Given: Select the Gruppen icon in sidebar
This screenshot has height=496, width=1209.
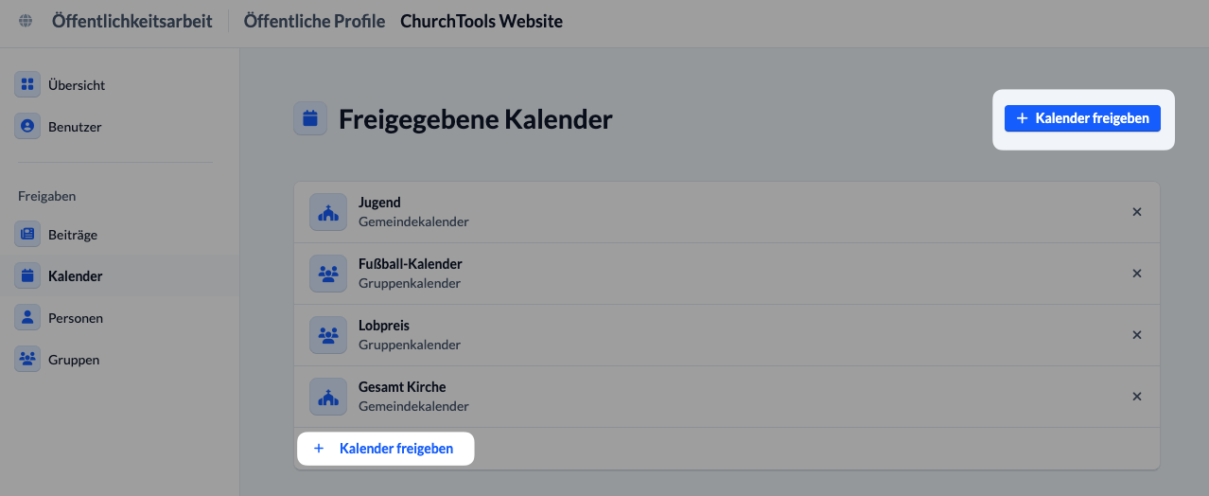Looking at the screenshot, I should tap(27, 360).
